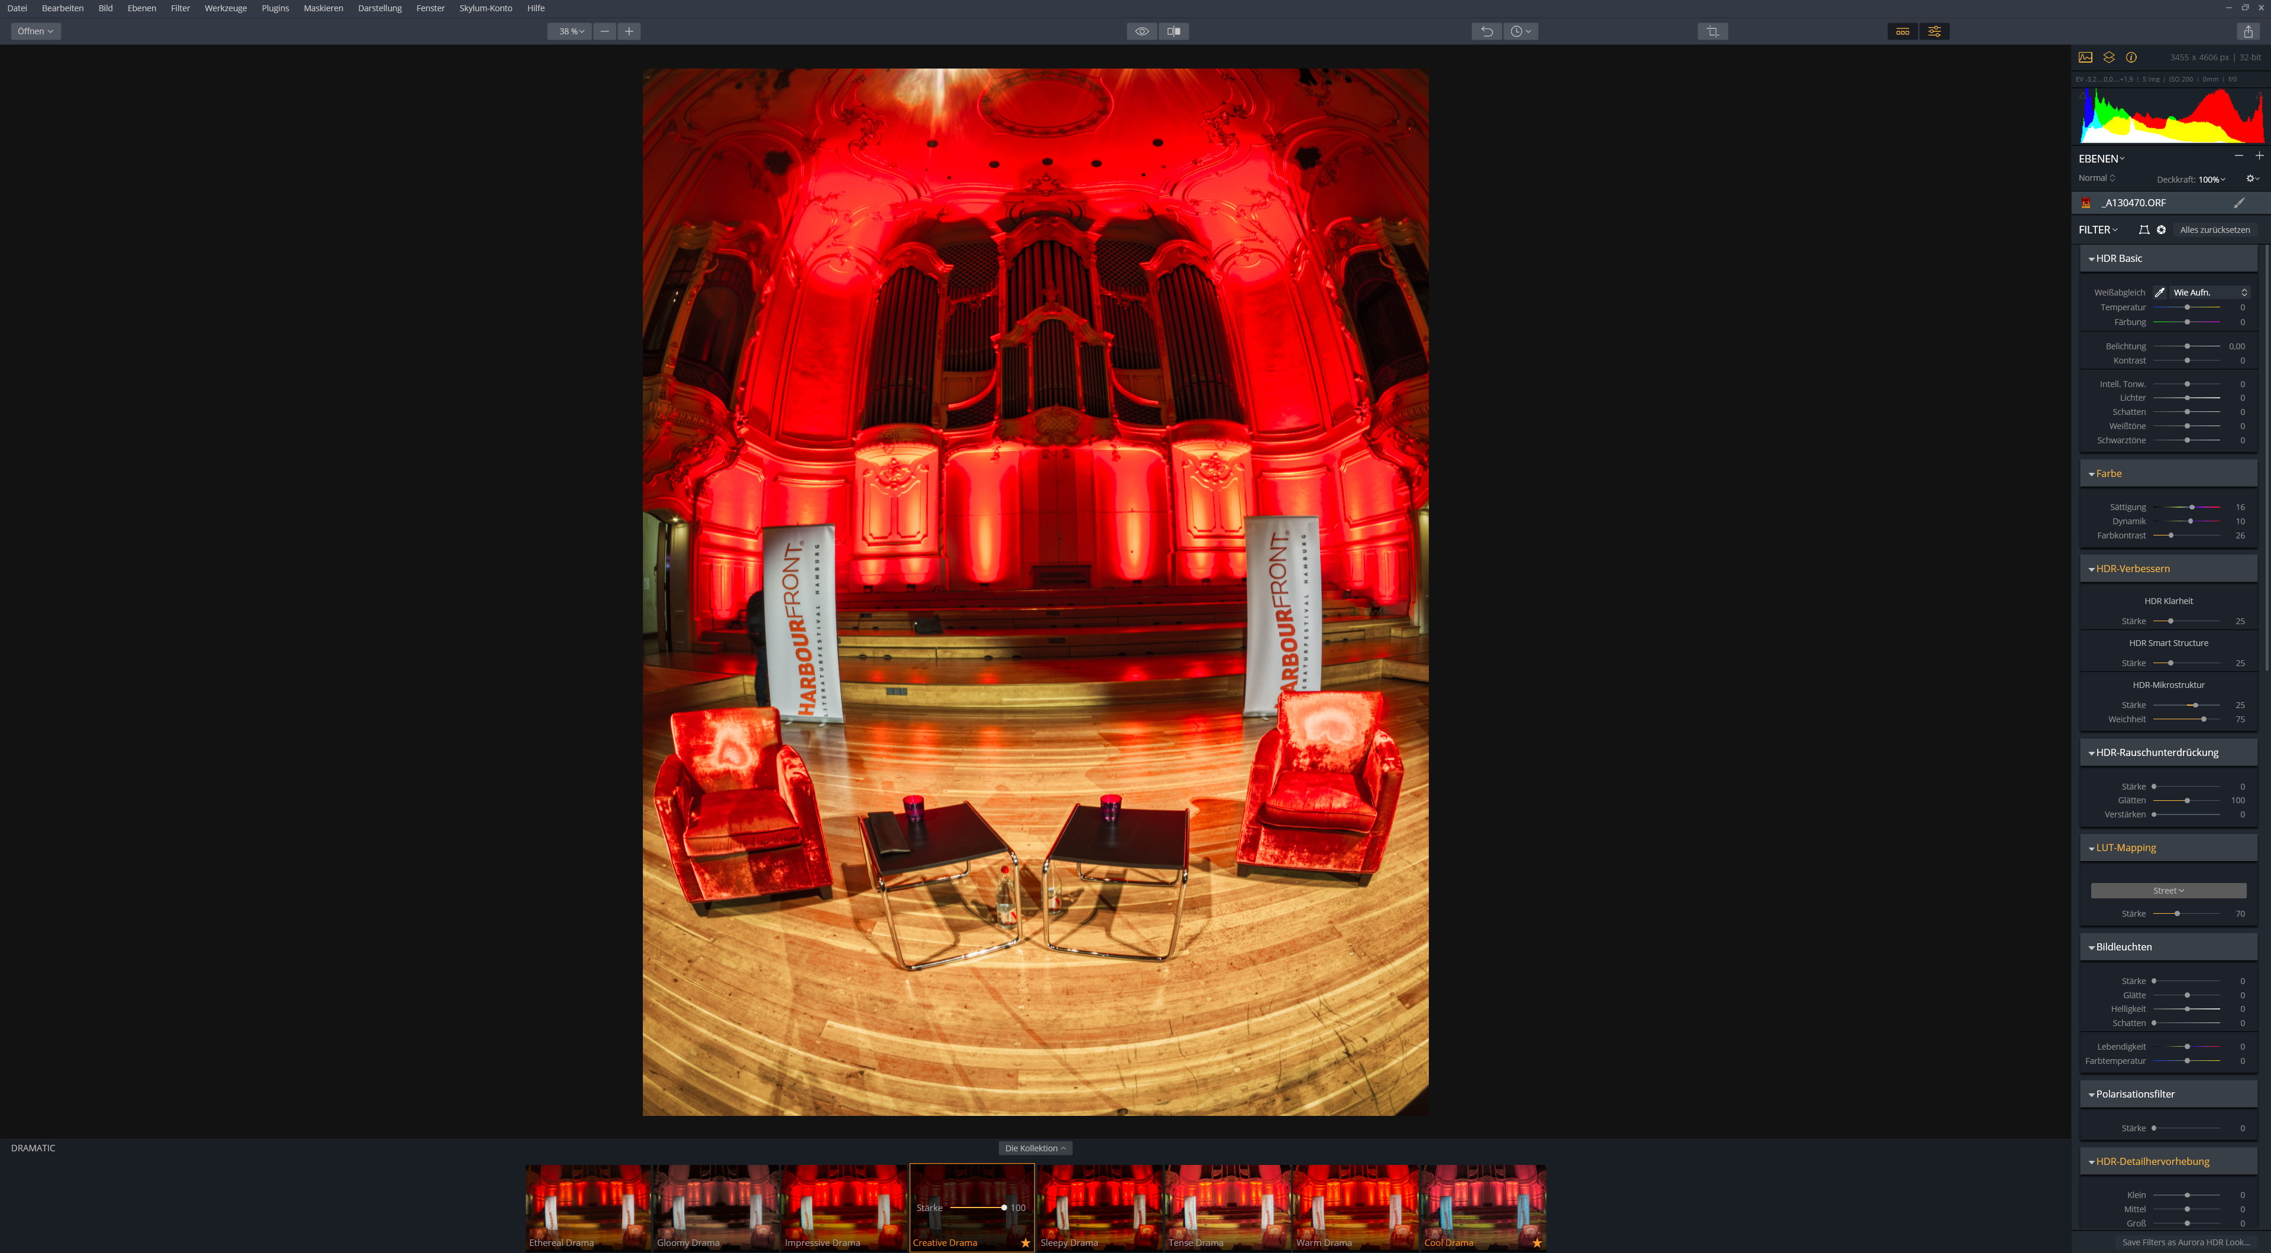Toggle the looks filmstrip panel button

[1903, 32]
